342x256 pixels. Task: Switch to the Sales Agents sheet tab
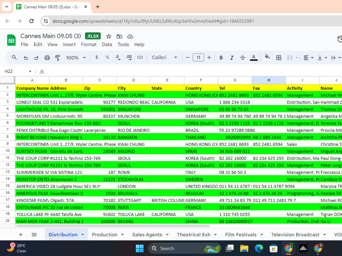[x=147, y=235]
